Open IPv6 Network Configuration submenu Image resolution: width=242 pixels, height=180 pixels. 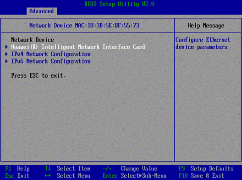[50, 61]
